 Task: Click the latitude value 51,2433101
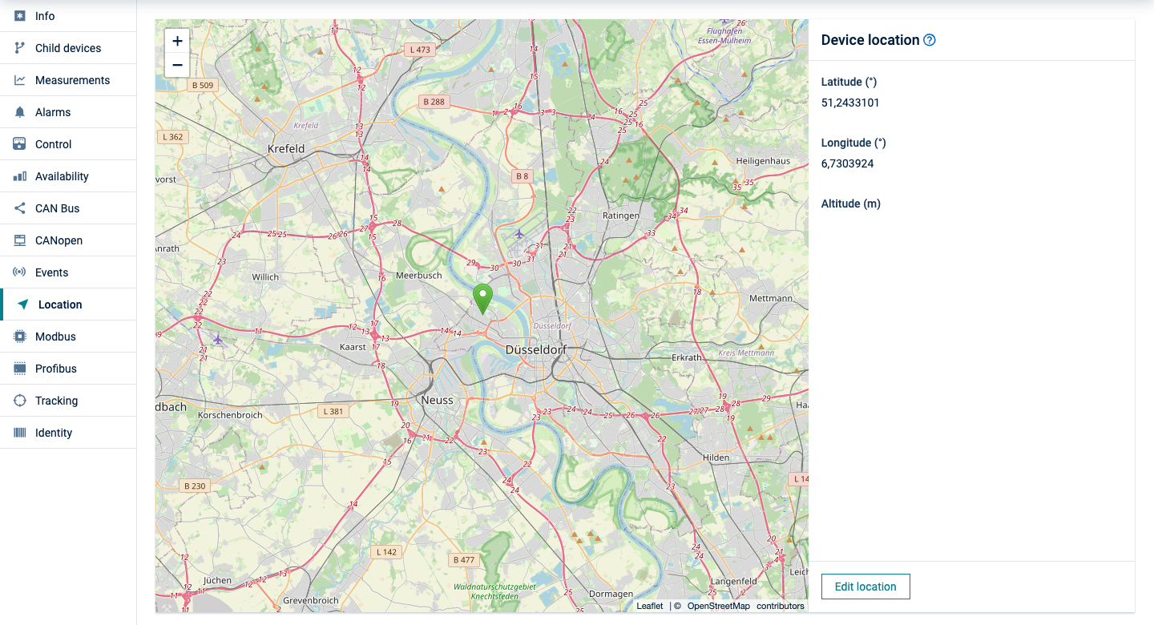[x=850, y=103]
